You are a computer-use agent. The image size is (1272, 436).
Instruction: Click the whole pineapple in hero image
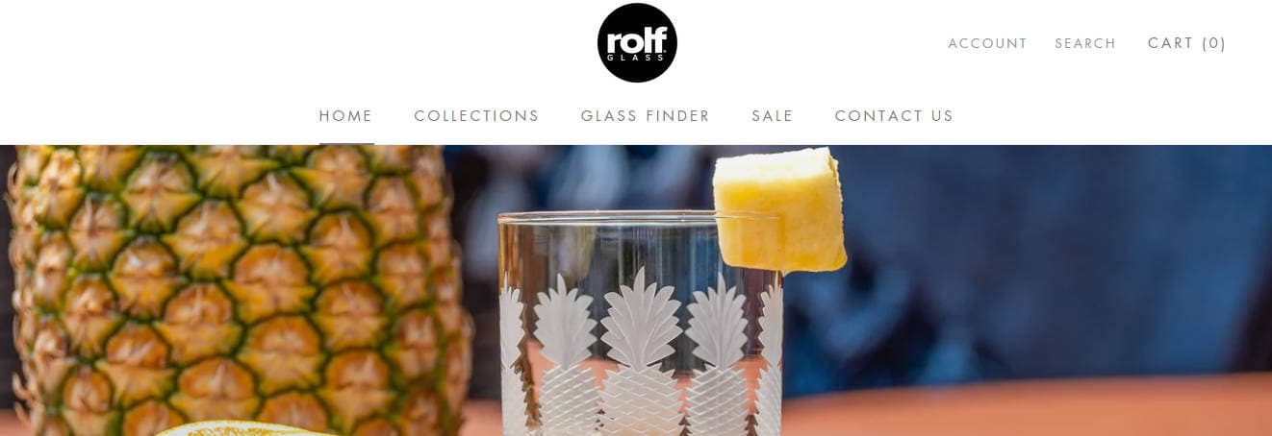[236, 288]
